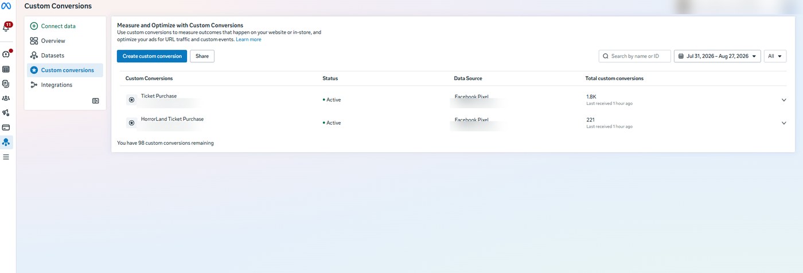Click the Data Source column header
The height and width of the screenshot is (273, 803).
point(468,78)
